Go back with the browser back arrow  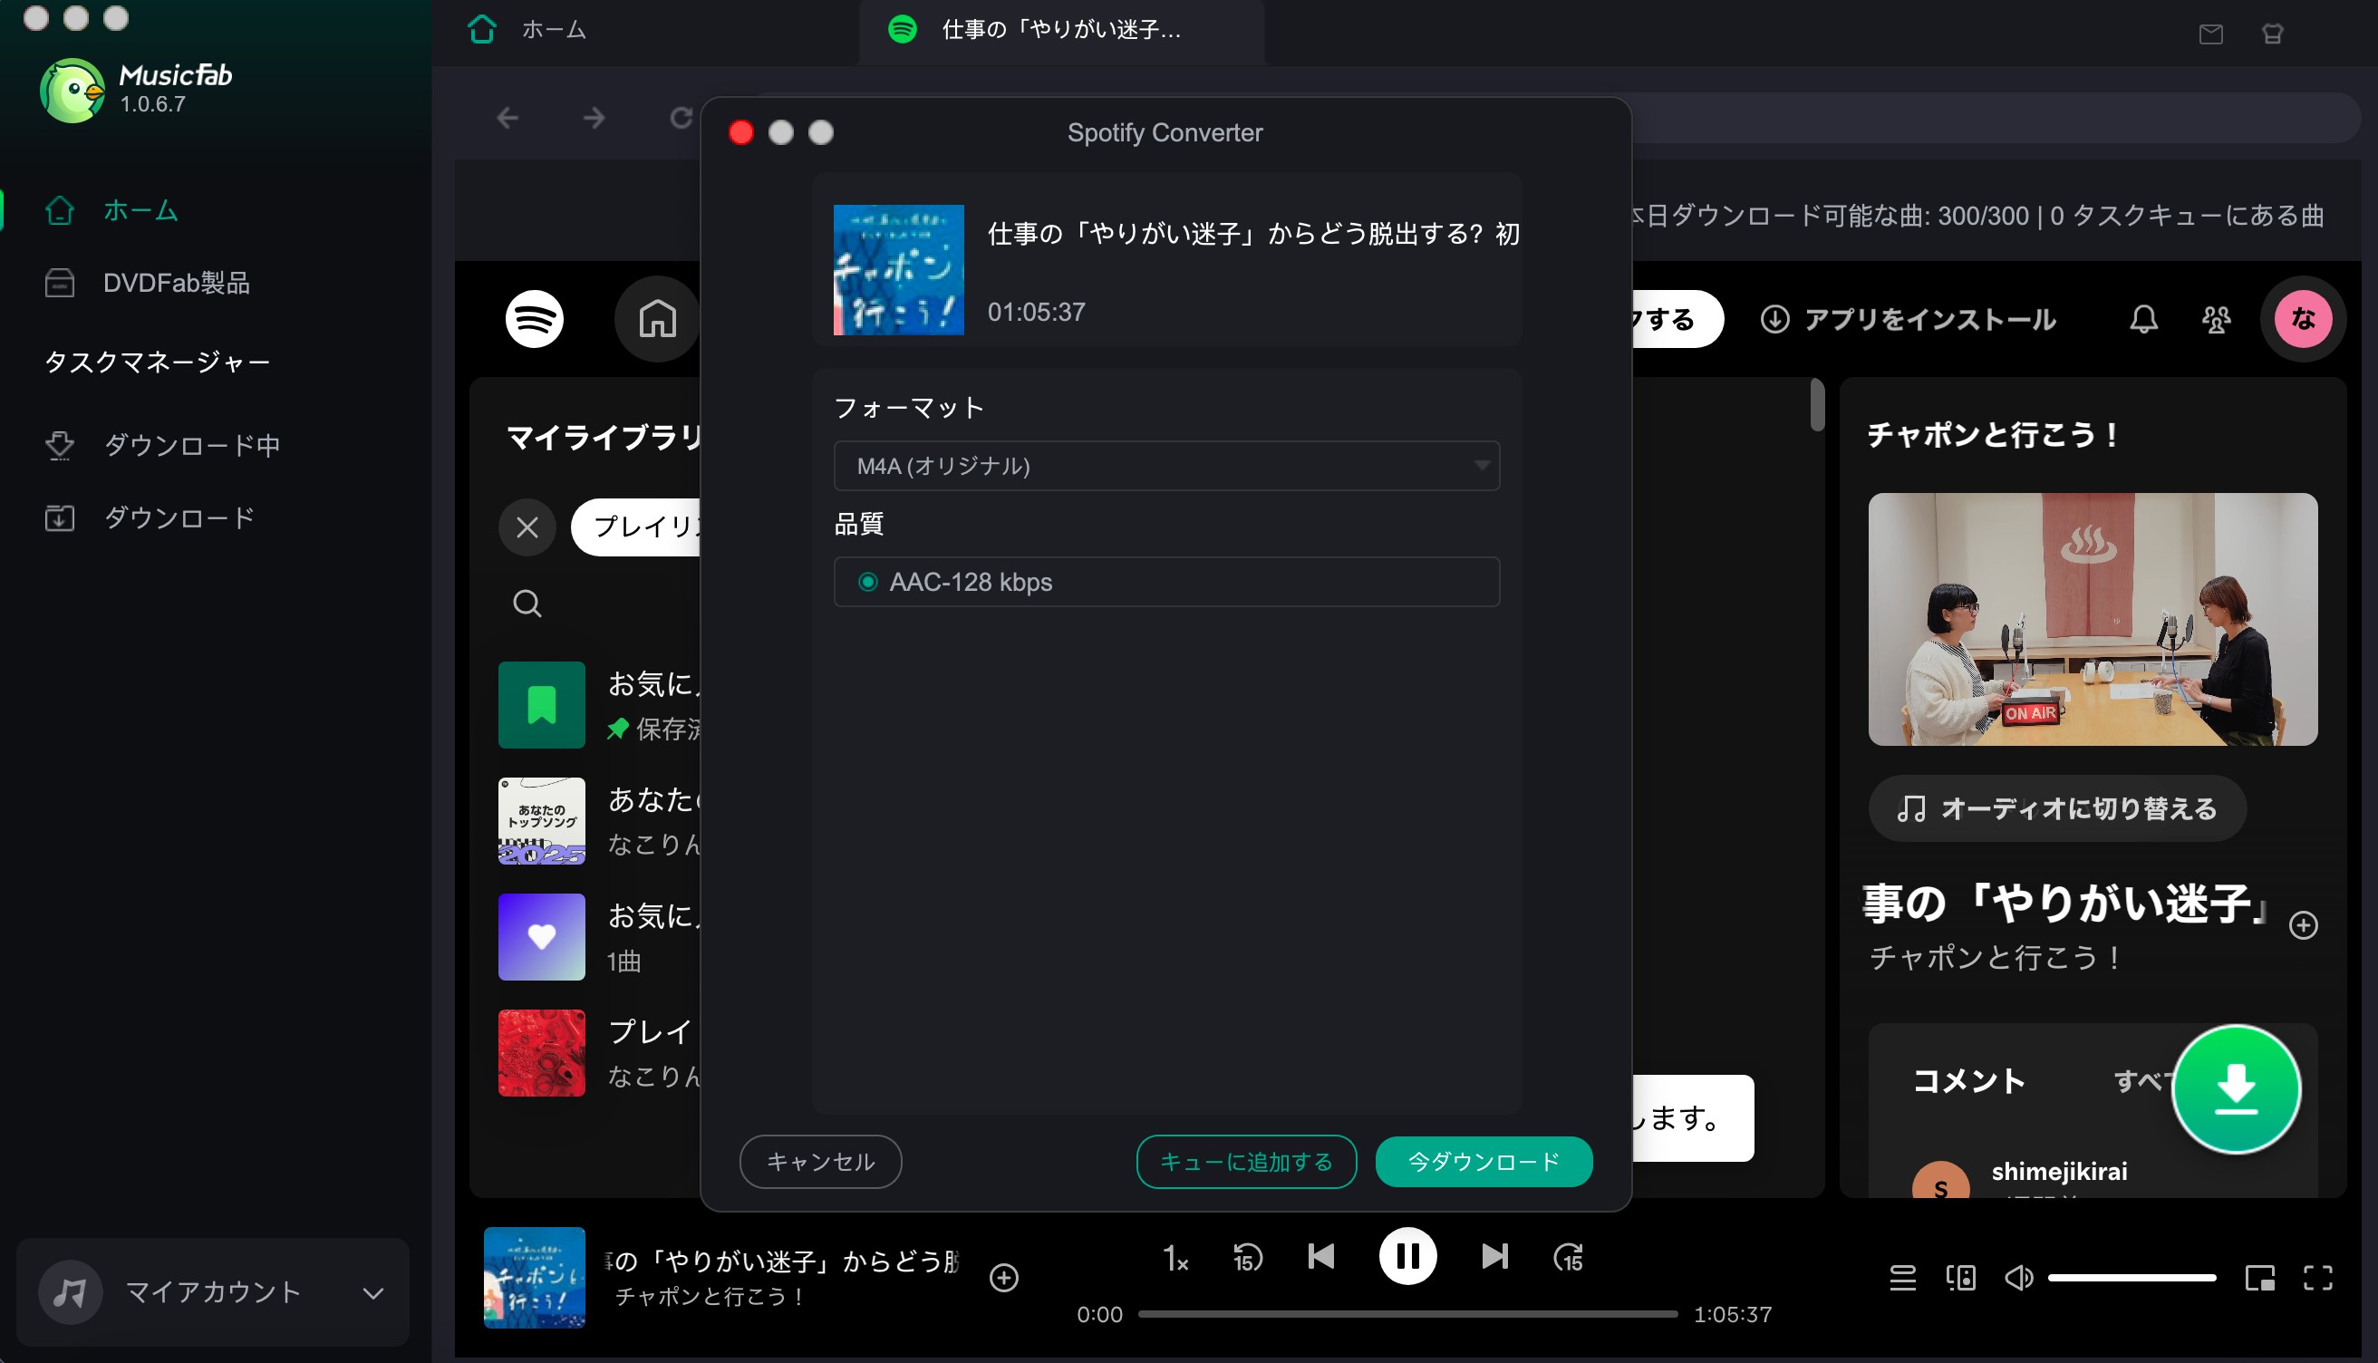[507, 118]
